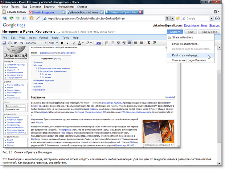The image size is (225, 169).
Task: Open the Docs Tools menu
Action: 66,38
